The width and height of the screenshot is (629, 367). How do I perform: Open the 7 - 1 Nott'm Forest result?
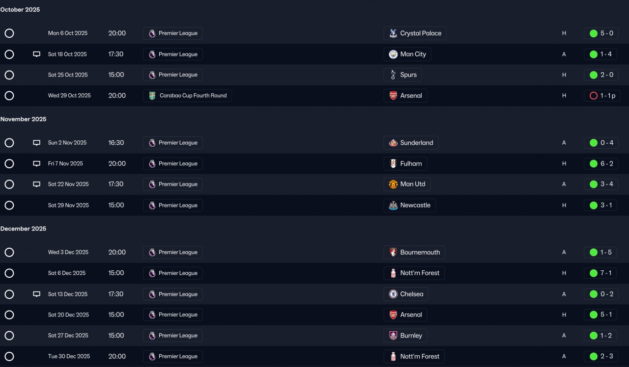[x=601, y=273]
